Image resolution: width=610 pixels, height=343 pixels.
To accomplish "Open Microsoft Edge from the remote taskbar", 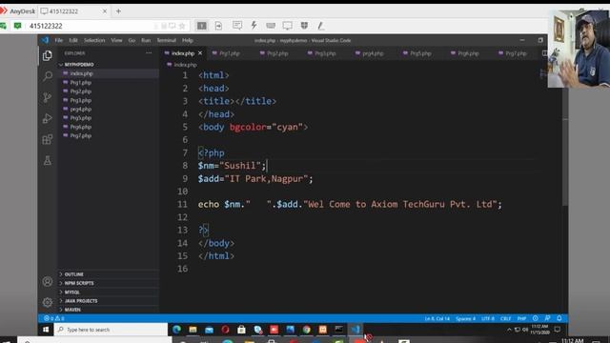I will tap(176, 330).
